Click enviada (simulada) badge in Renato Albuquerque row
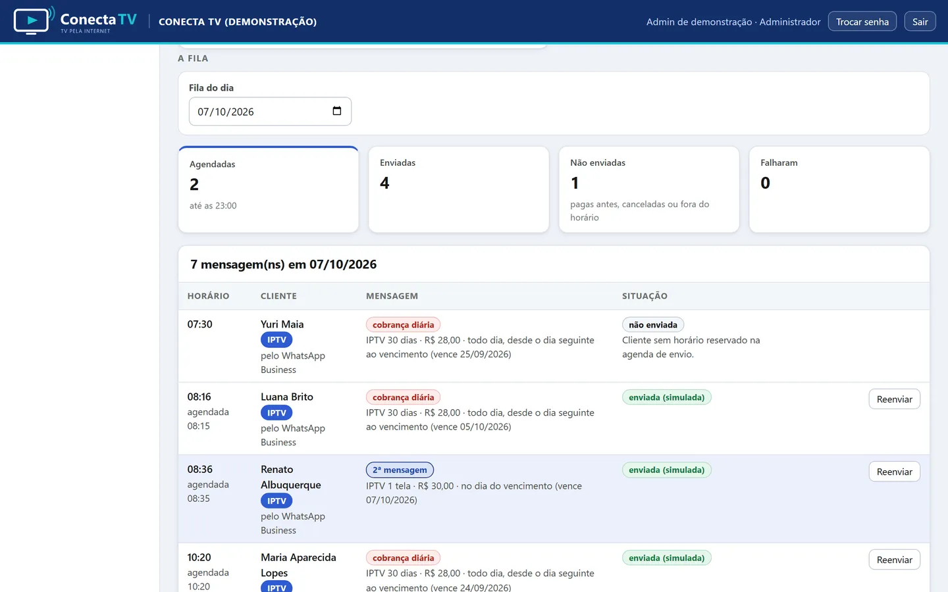This screenshot has width=948, height=592. coord(666,470)
